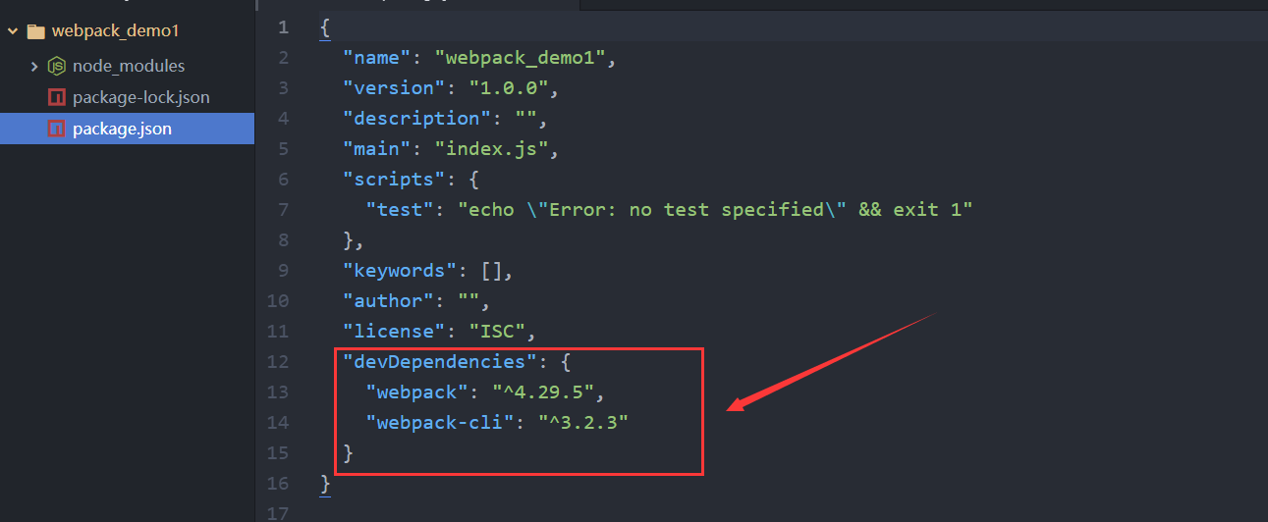
Task: Click the "description" key
Action: click(x=417, y=119)
